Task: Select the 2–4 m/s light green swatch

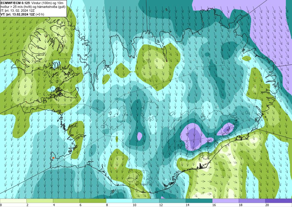Action: coord(40,201)
